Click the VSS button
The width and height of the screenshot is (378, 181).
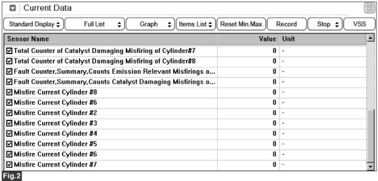click(x=357, y=24)
